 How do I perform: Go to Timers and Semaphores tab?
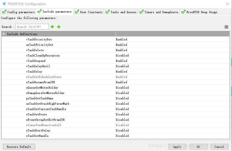159,12
